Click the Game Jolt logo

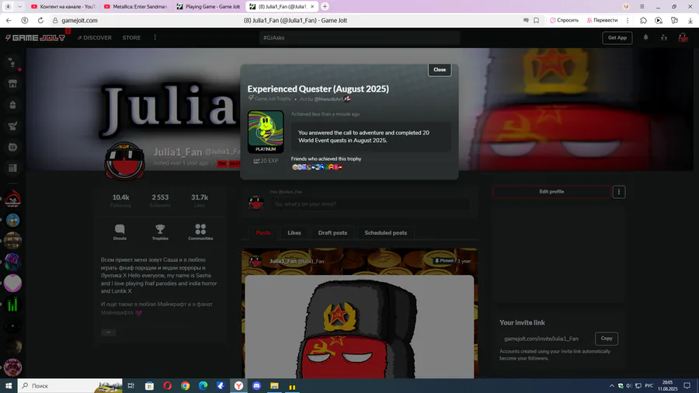pos(36,38)
